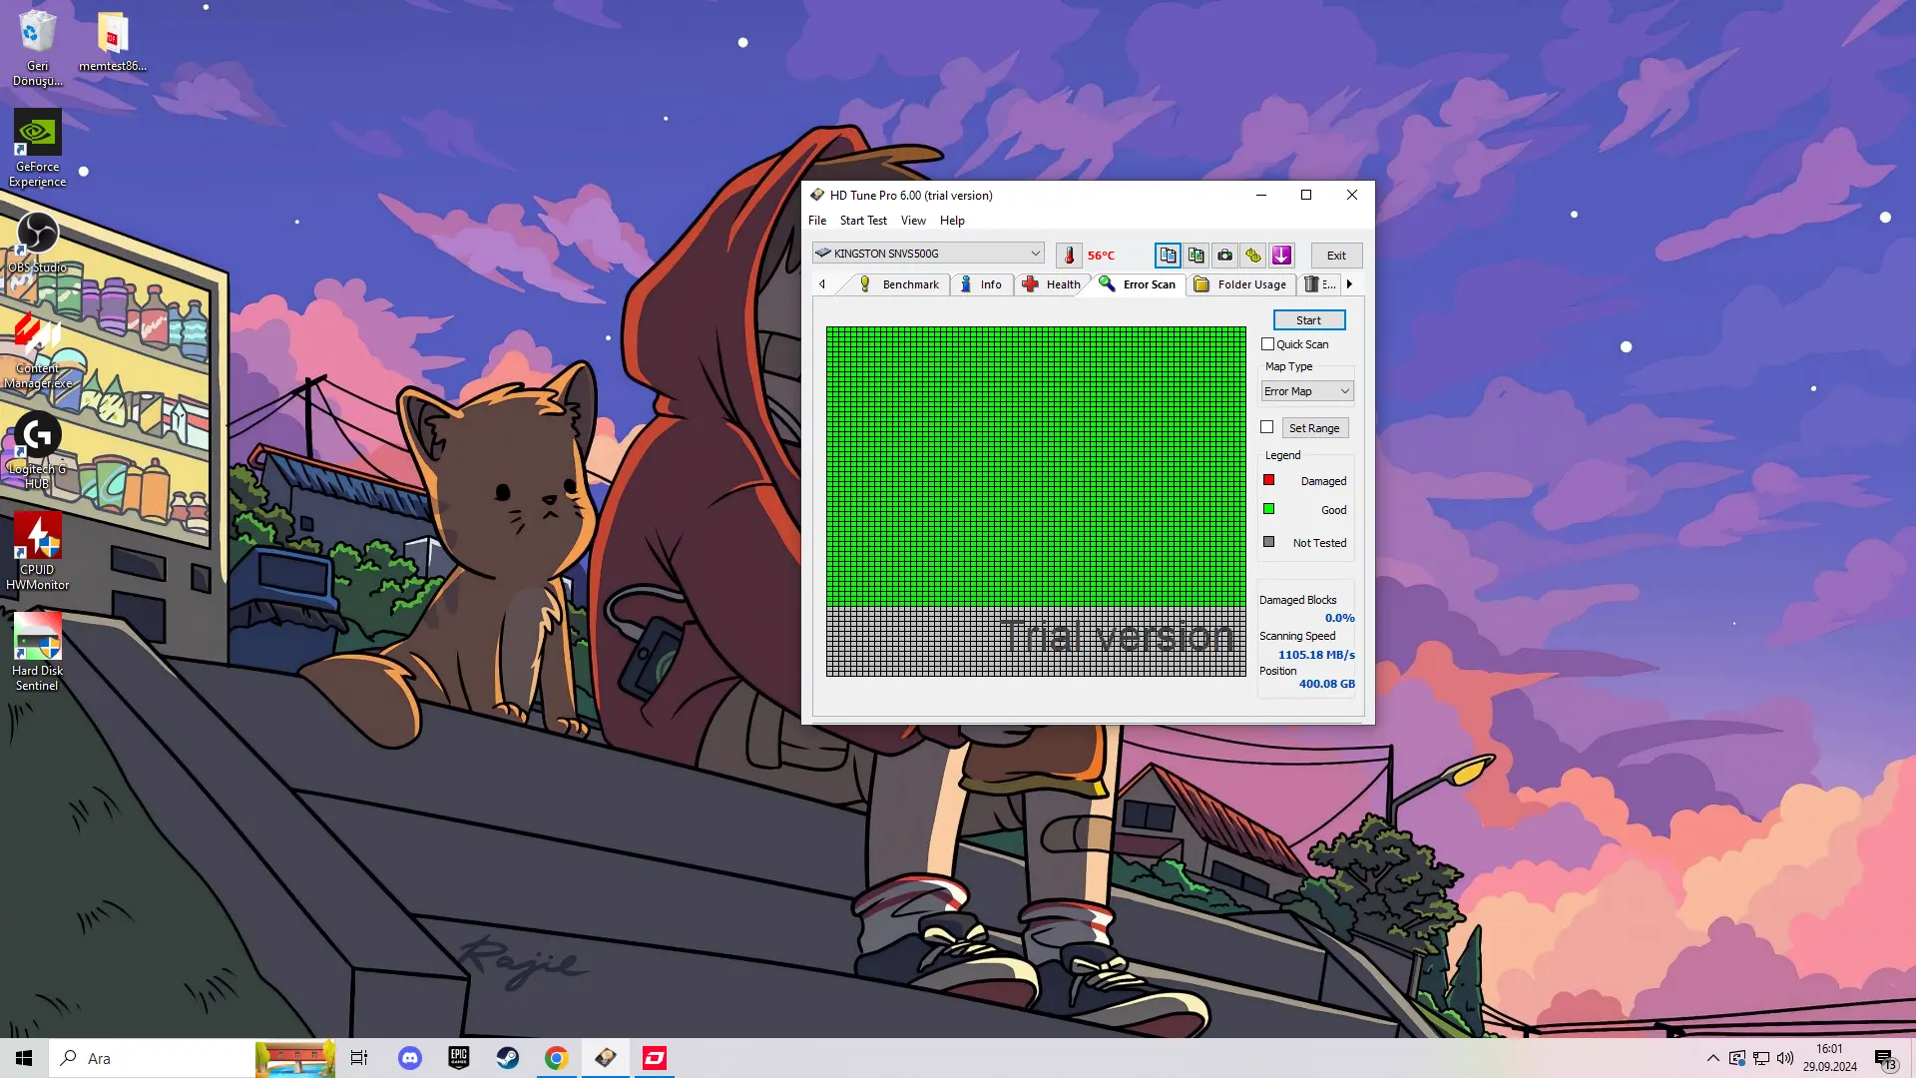Open Epic Games Launcher in the taskbar

coord(459,1058)
